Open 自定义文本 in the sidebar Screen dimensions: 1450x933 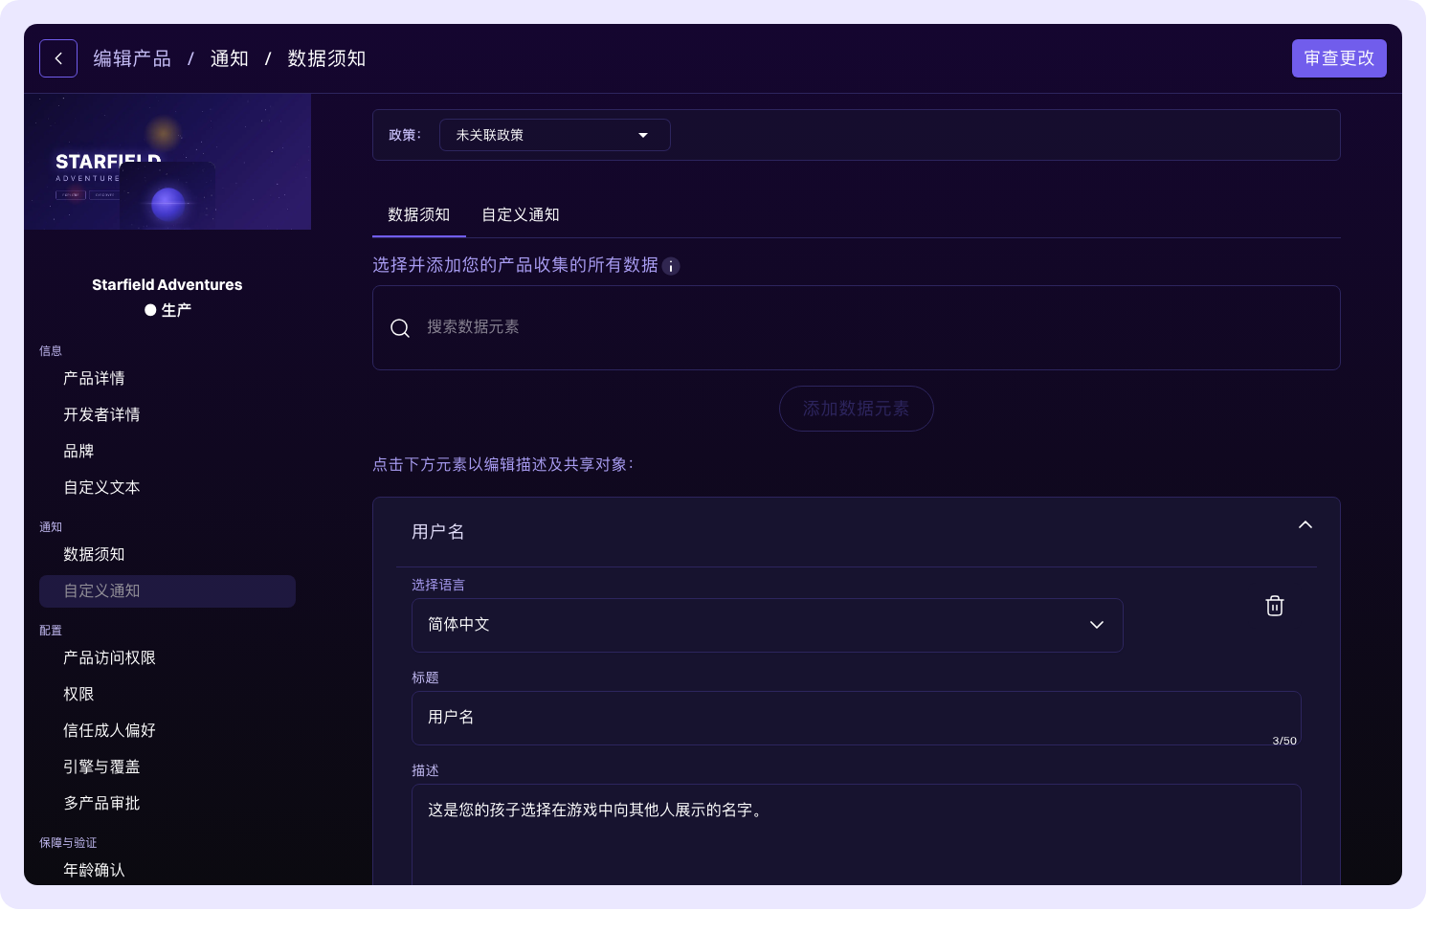[x=167, y=488]
